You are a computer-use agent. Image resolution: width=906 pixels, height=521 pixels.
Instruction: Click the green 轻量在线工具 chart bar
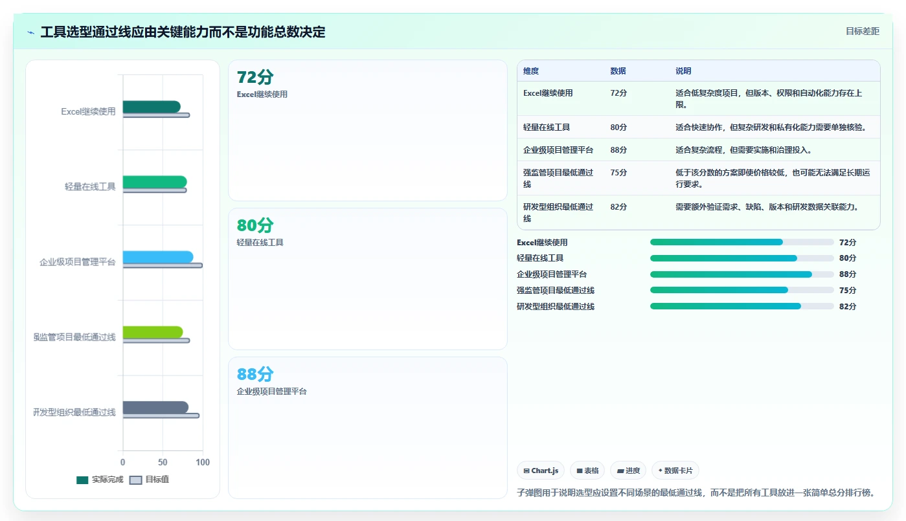point(155,182)
